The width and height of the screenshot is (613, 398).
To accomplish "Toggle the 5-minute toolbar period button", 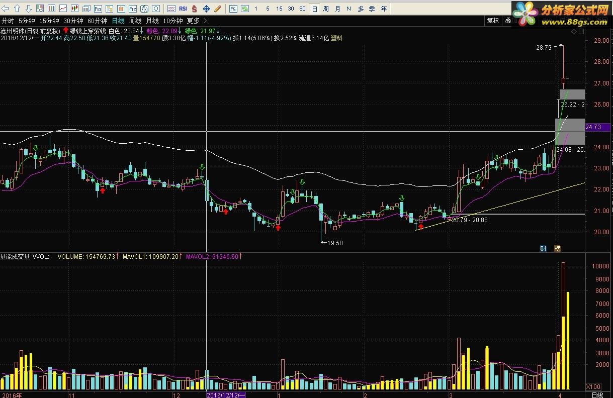I will pyautogui.click(x=268, y=9).
